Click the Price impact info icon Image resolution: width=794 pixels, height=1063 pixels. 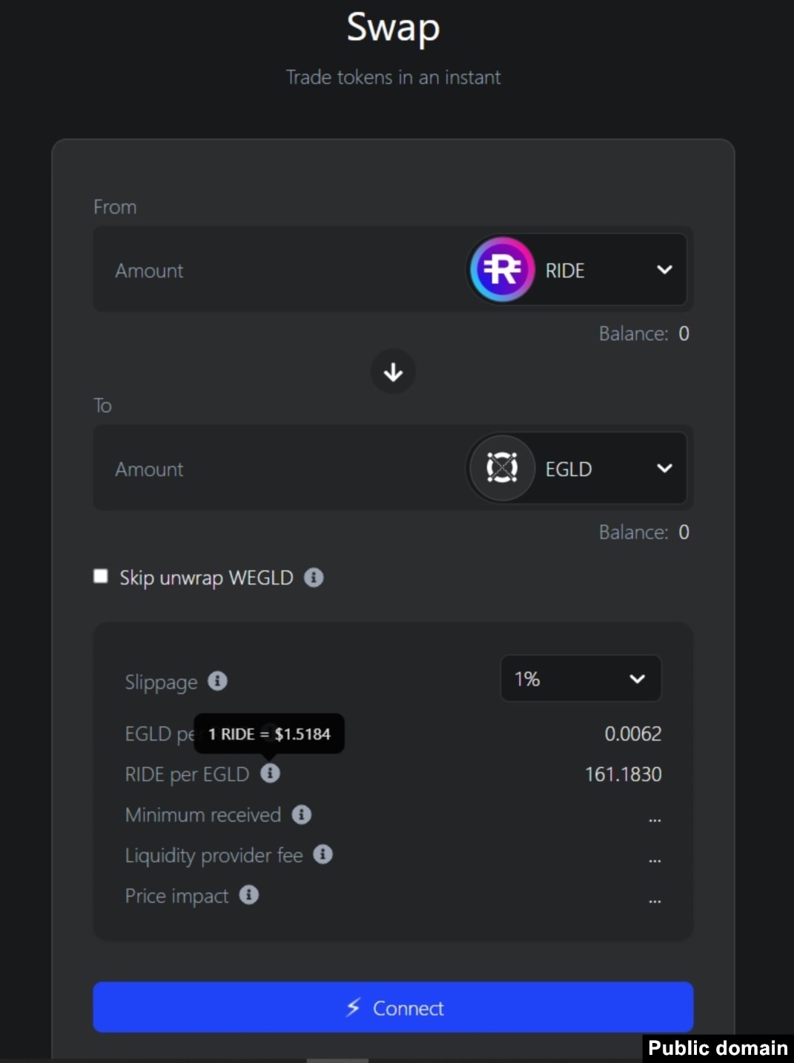249,895
